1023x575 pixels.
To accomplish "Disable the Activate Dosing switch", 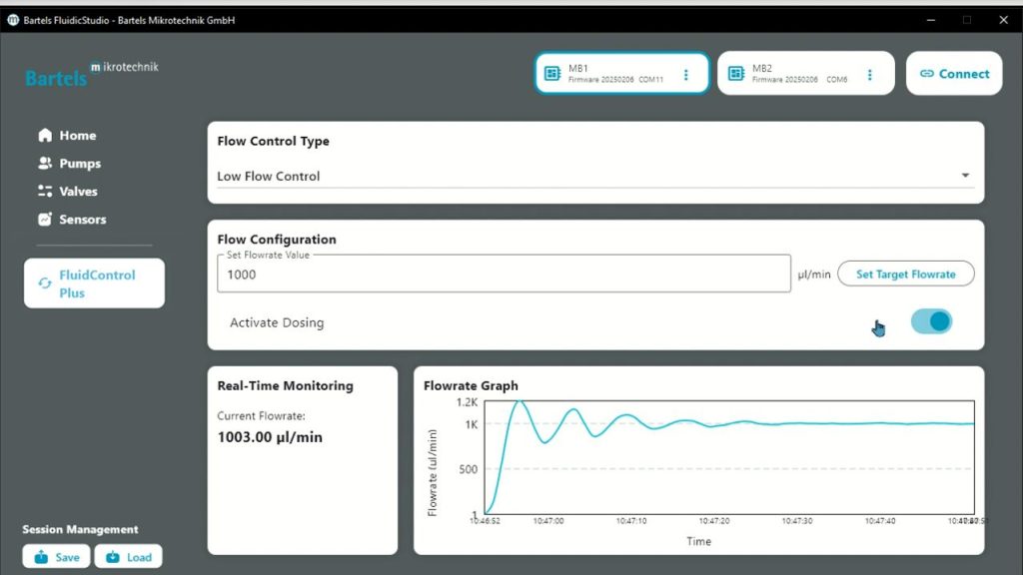I will click(932, 321).
